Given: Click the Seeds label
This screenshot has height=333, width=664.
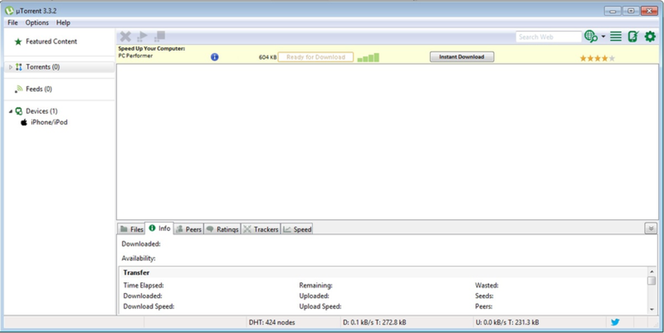Looking at the screenshot, I should (x=484, y=296).
